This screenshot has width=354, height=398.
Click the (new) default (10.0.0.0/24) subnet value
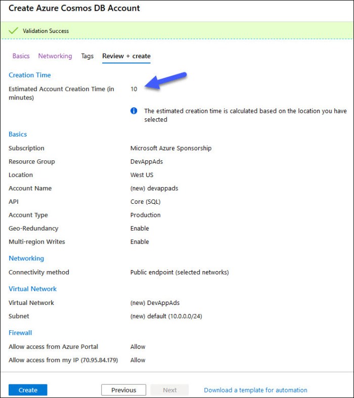click(166, 316)
